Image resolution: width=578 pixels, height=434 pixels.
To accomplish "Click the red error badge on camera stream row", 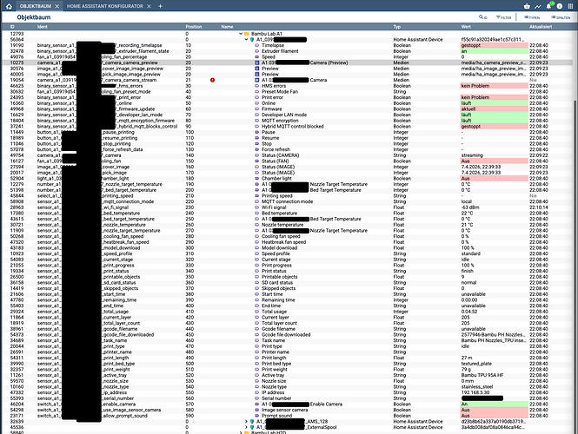I will [x=212, y=80].
